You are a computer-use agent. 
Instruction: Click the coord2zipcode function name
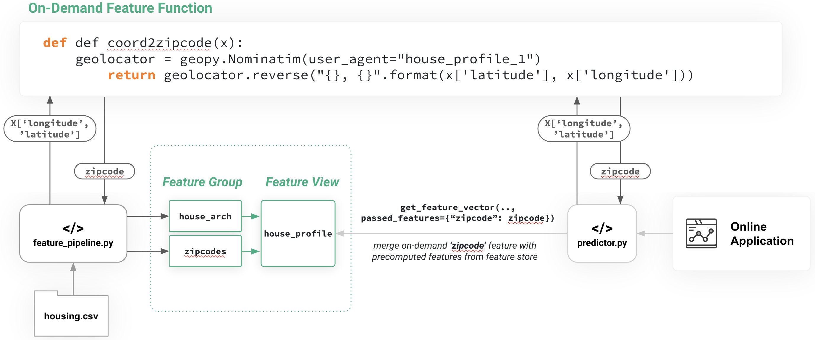pos(159,43)
